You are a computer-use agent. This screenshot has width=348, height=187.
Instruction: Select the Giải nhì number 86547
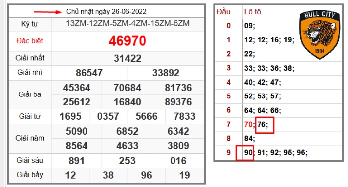(89, 73)
